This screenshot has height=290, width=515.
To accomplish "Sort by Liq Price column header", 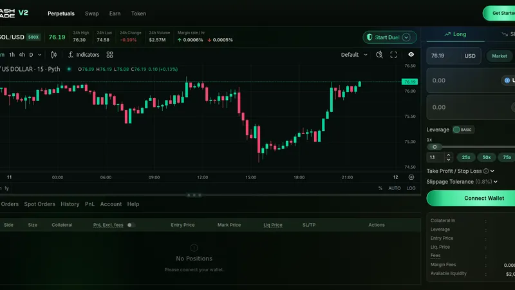I will pyautogui.click(x=272, y=225).
